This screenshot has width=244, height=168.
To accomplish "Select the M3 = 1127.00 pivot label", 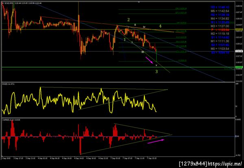I will [220, 26].
